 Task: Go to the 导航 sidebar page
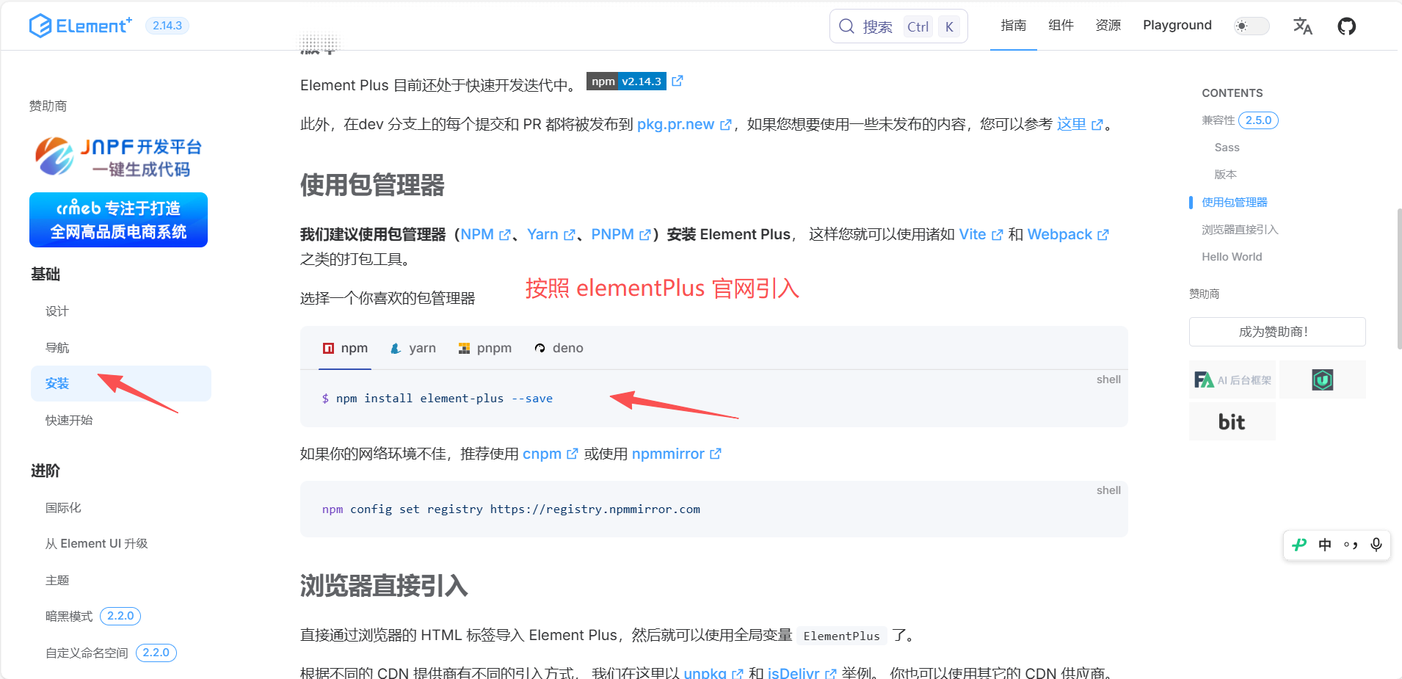(x=57, y=348)
